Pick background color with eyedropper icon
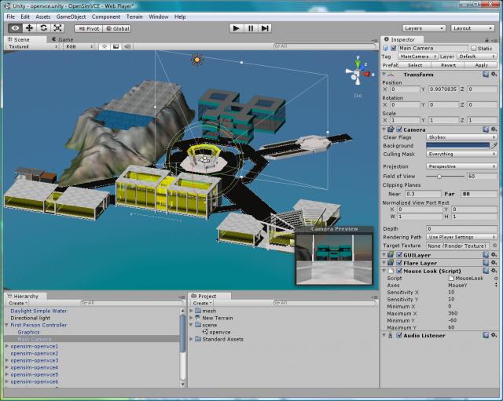This screenshot has height=401, width=503. [494, 146]
